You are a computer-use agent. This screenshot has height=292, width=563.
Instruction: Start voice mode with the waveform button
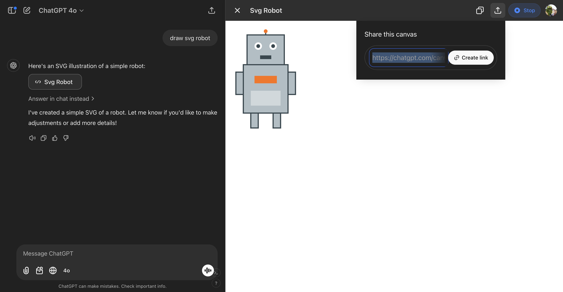point(208,270)
